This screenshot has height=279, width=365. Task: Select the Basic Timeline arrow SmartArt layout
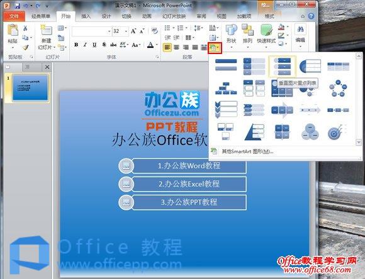[x=310, y=110]
